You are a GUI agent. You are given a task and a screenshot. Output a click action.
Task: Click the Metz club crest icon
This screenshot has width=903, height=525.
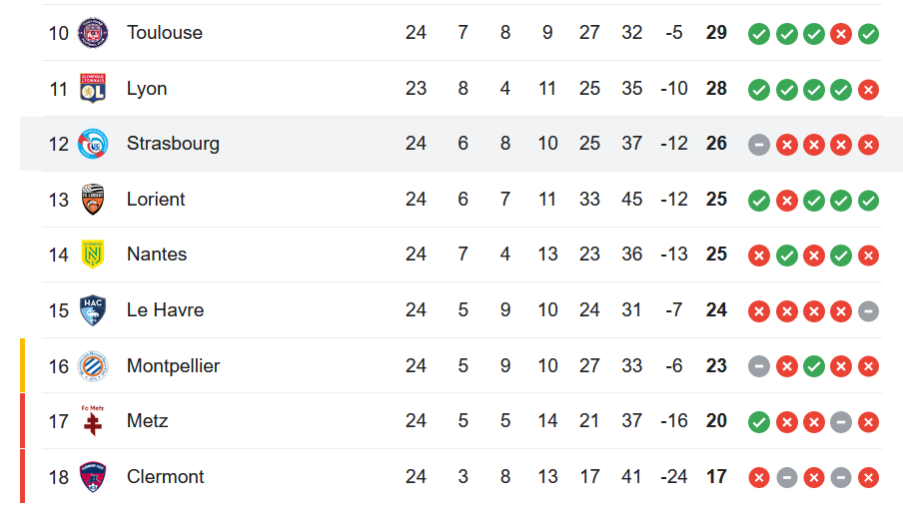click(x=93, y=421)
